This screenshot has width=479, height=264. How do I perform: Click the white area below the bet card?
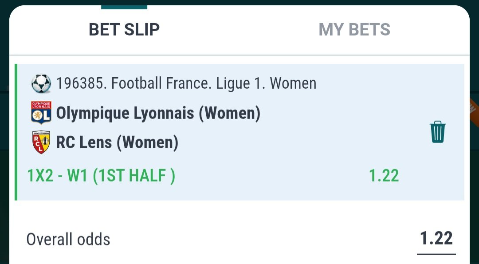[x=239, y=213]
